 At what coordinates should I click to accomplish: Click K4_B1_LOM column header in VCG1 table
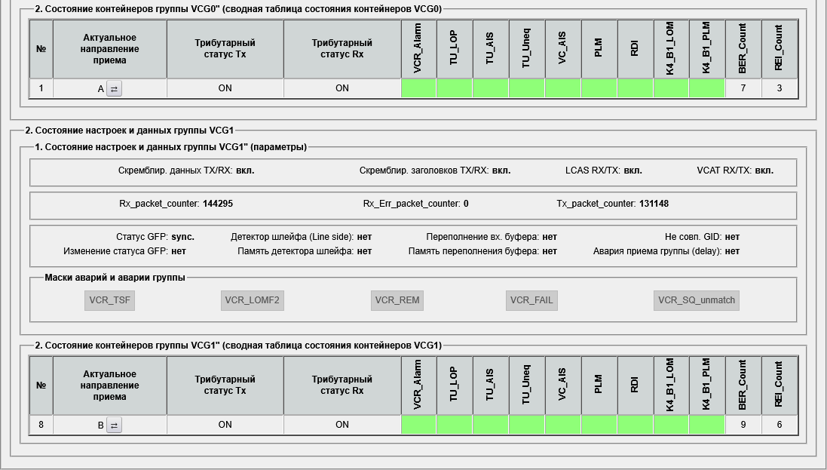coord(670,385)
